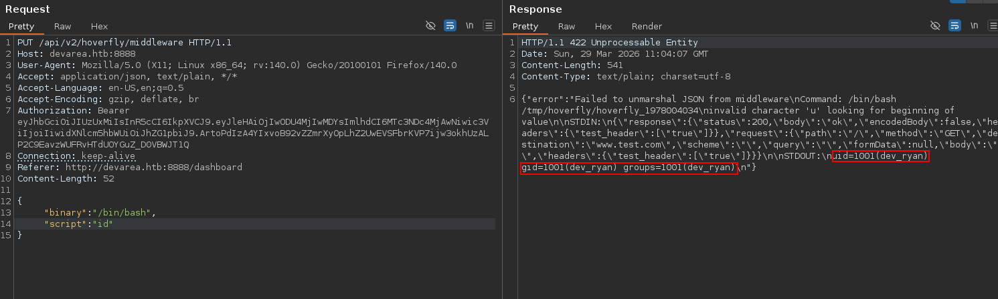This screenshot has height=299, width=998.
Task: Click the Connection: keep-alive header
Action: [x=76, y=156]
